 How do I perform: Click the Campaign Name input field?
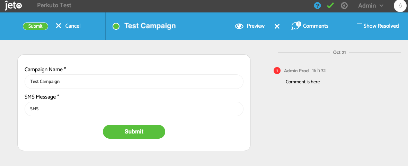(x=134, y=82)
